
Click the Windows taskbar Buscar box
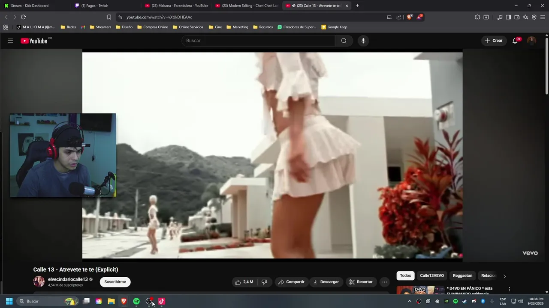click(47, 301)
